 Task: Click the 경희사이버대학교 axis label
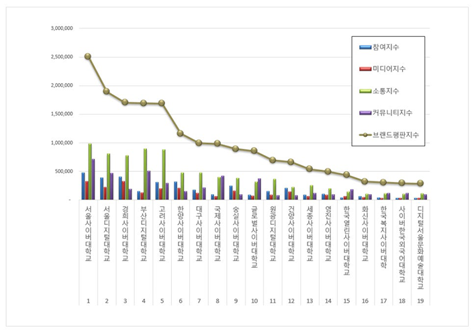(125, 234)
